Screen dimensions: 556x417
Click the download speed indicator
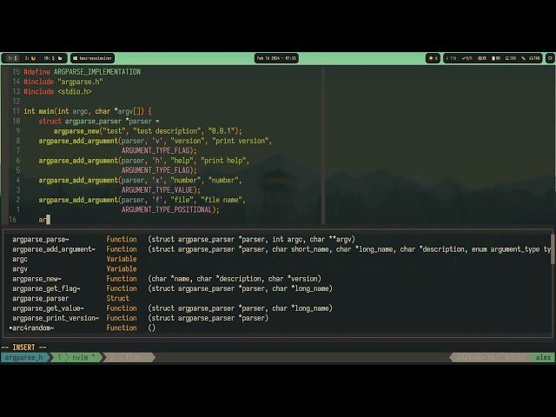451,58
